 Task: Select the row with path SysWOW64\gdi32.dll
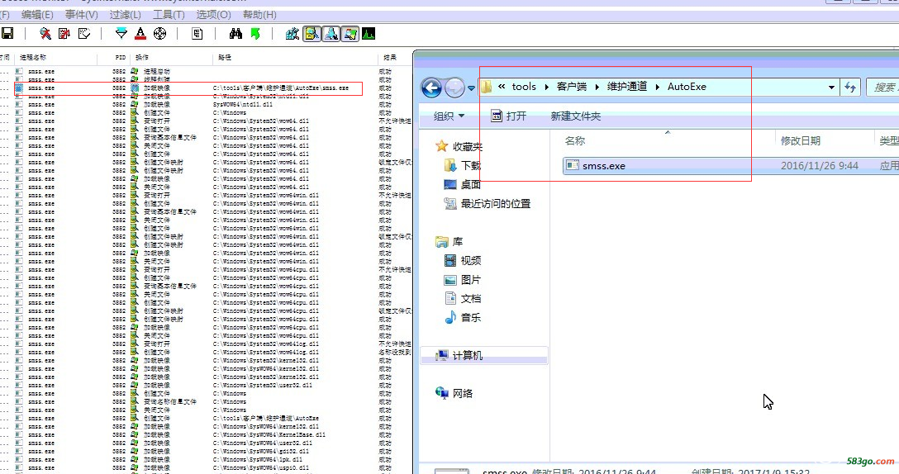click(x=207, y=451)
